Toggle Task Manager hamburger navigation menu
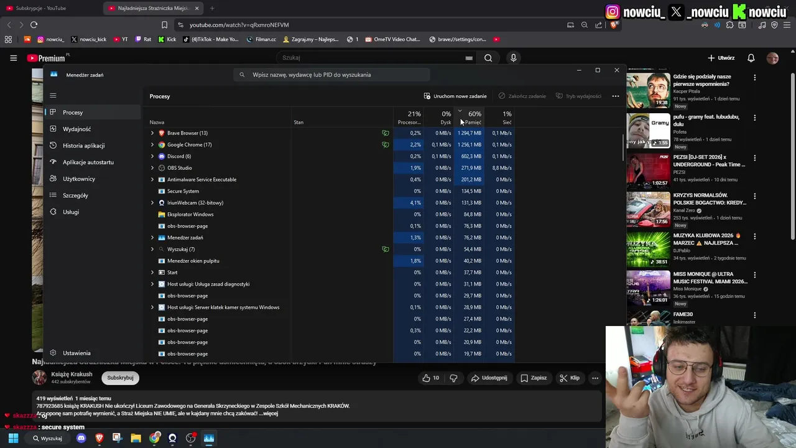796x448 pixels. pyautogui.click(x=53, y=95)
